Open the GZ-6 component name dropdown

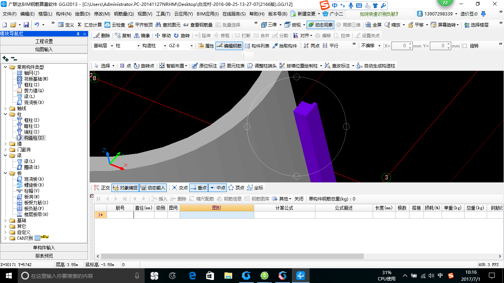click(x=191, y=46)
